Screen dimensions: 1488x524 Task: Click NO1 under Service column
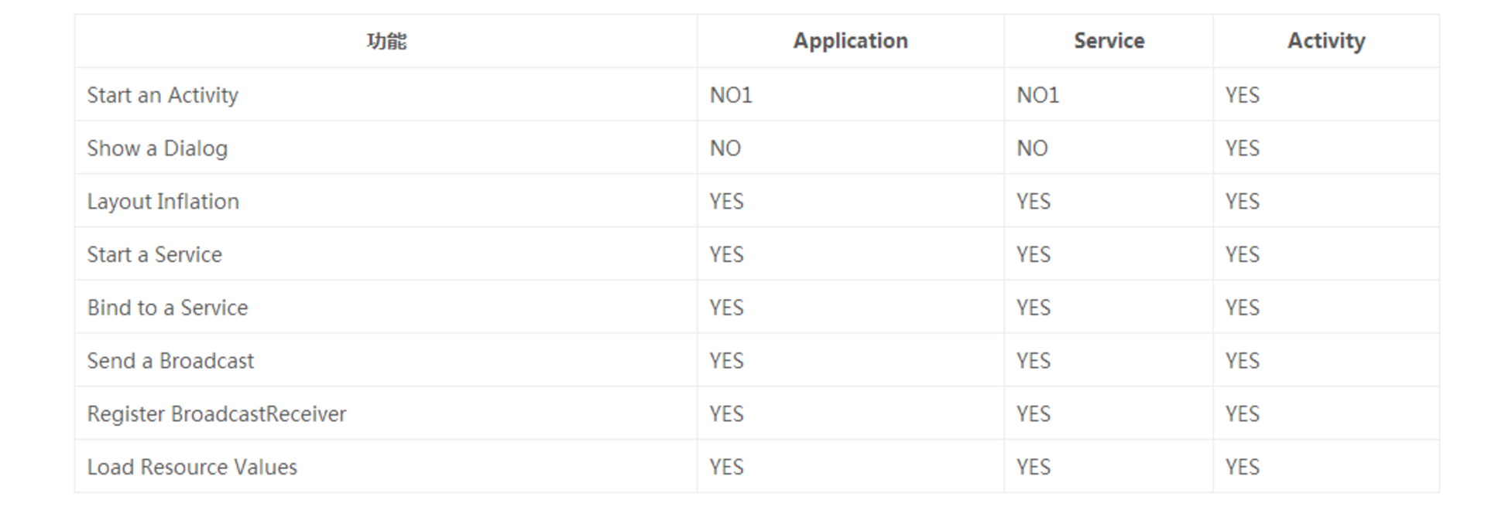[1037, 95]
